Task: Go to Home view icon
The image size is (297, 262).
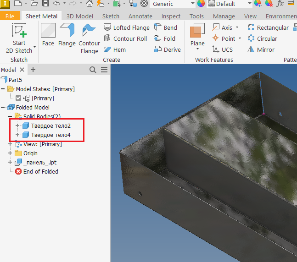Action: 89,3
